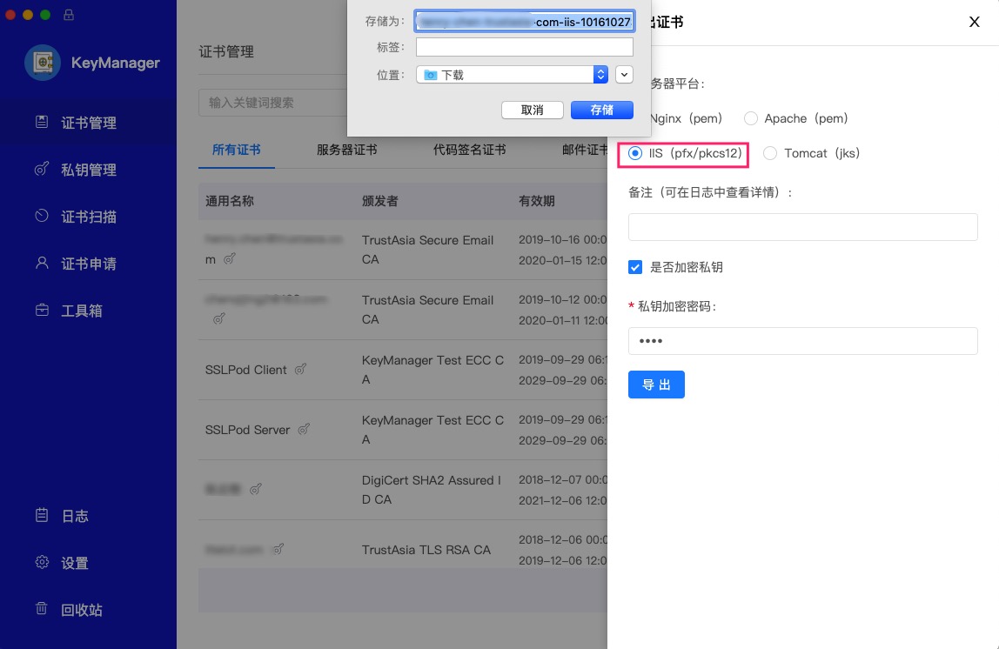
Task: Cancel the save dialog with 取消
Action: (533, 110)
